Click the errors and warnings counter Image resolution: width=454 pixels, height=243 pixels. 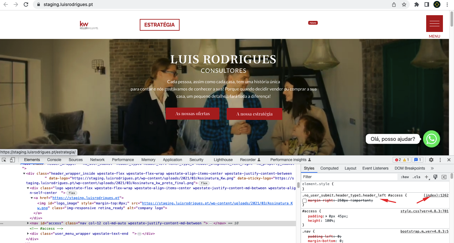[402, 160]
